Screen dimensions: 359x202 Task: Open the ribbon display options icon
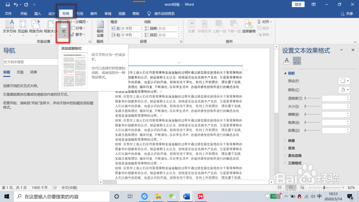[x=313, y=4]
